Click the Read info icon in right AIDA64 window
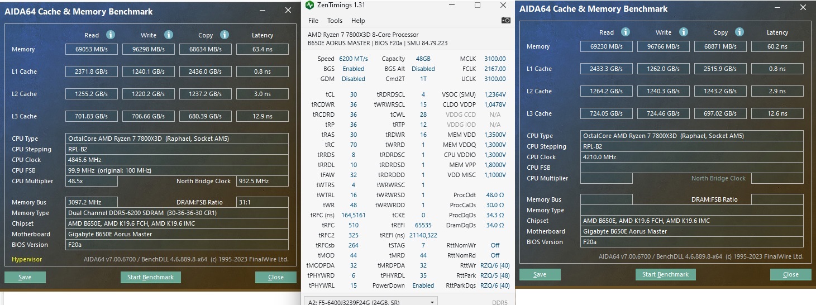The image size is (816, 305). coord(626,32)
